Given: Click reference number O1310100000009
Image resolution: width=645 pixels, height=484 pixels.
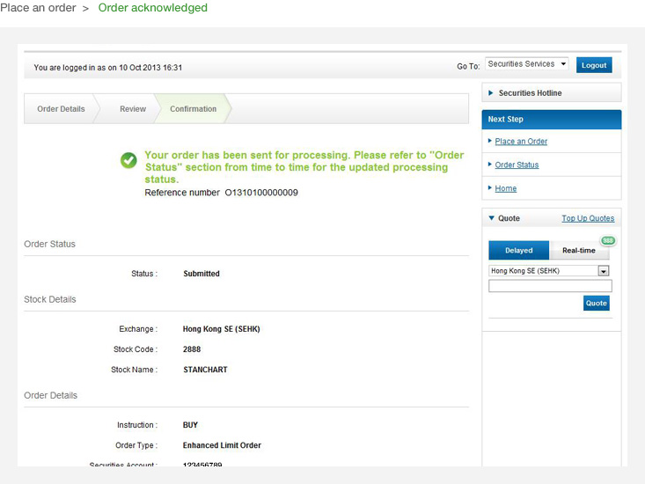Looking at the screenshot, I should (261, 193).
